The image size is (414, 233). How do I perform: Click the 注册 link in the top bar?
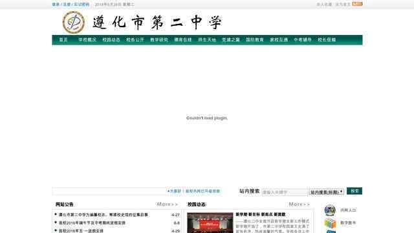[x=67, y=5]
